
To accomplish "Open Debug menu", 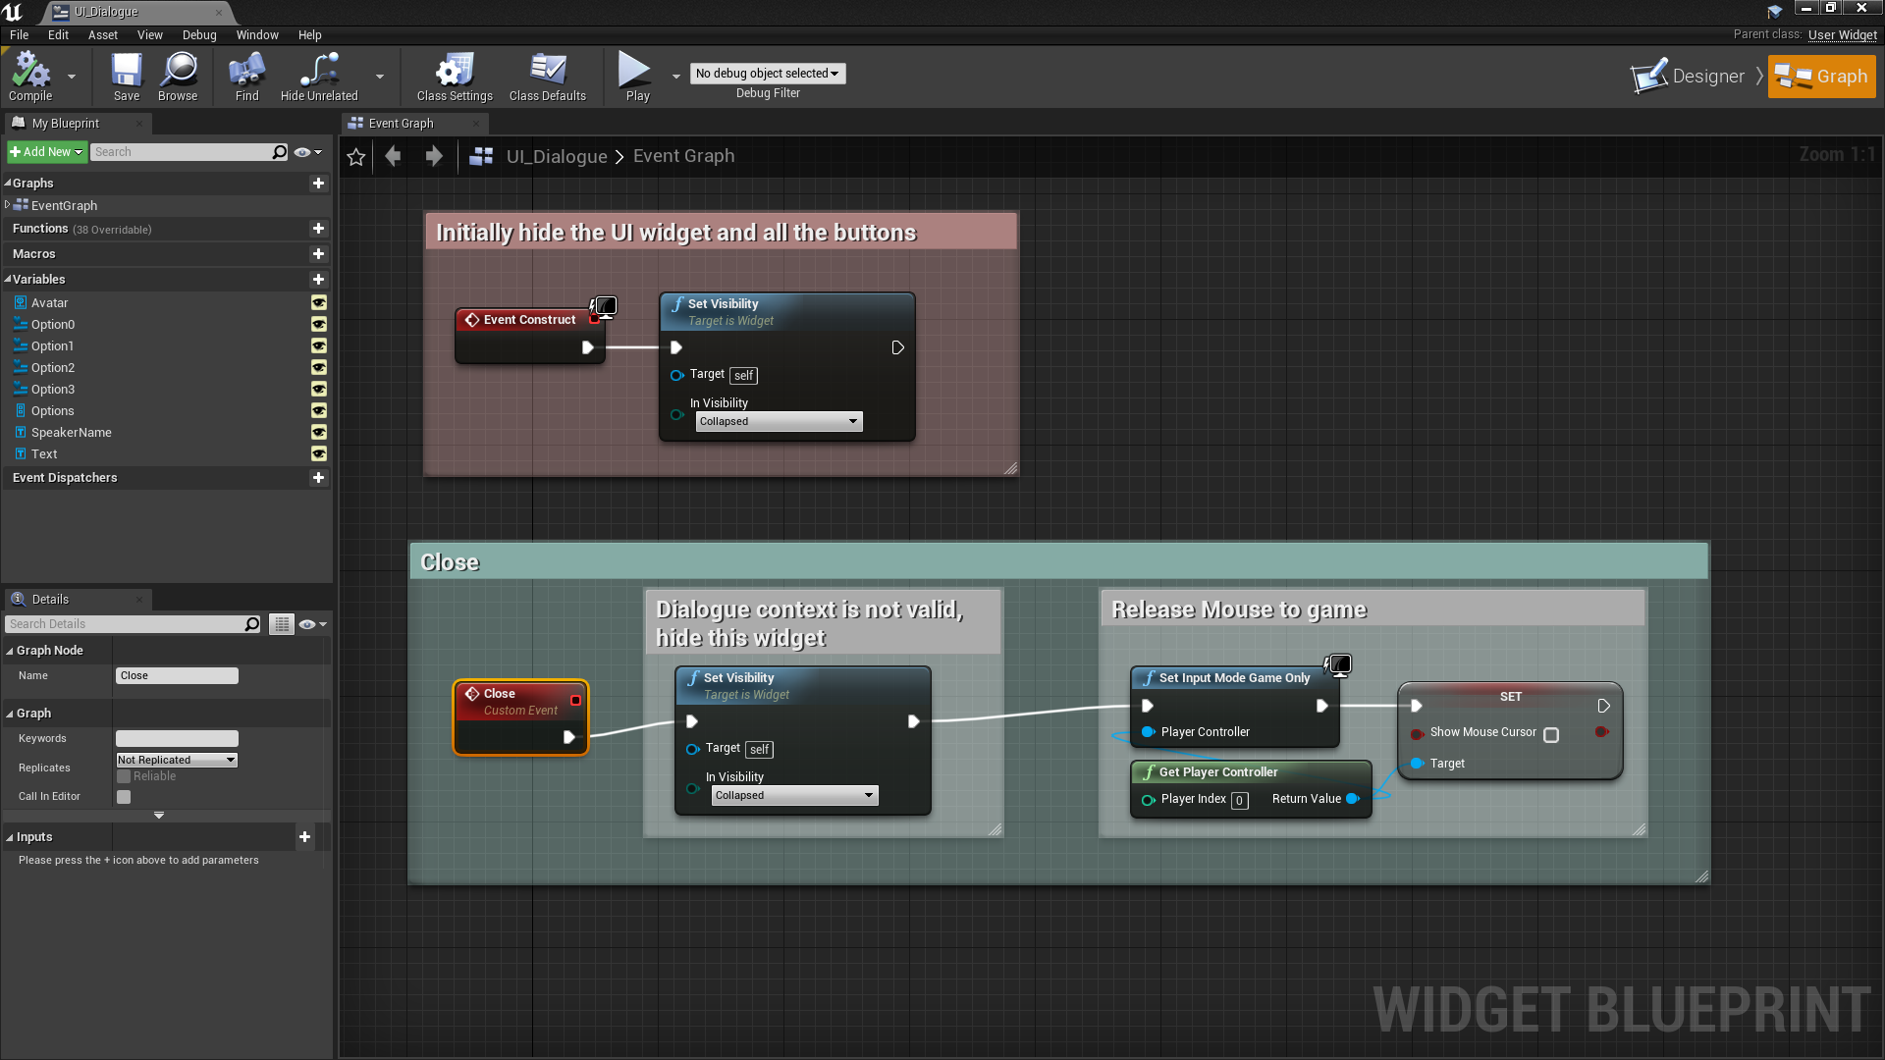I will tap(199, 35).
